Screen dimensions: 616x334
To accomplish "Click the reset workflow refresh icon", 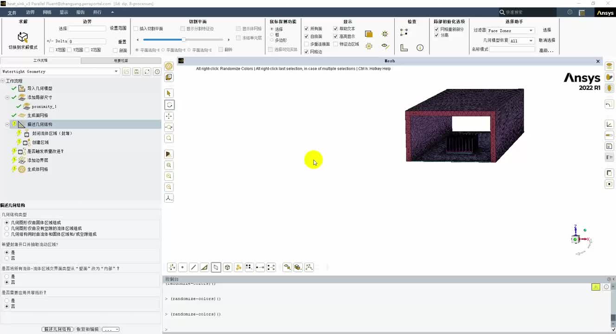I will (147, 71).
